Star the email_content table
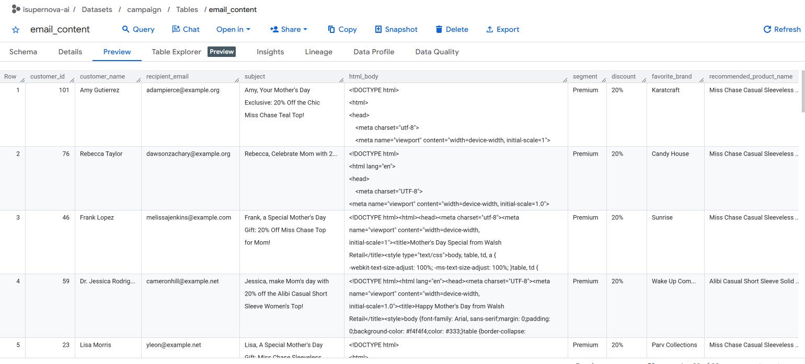The height and width of the screenshot is (364, 805). click(x=16, y=30)
